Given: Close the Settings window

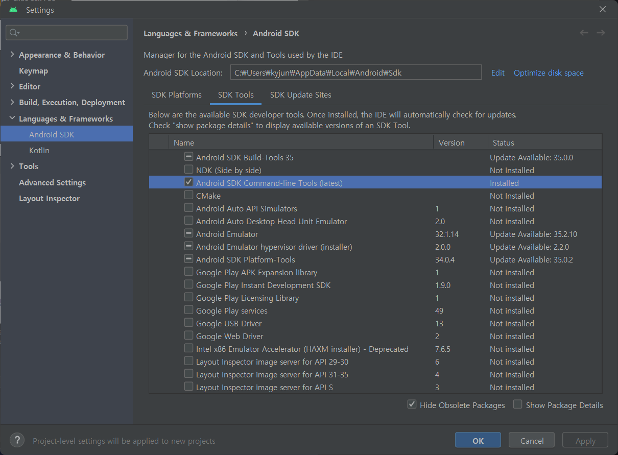Looking at the screenshot, I should (603, 9).
